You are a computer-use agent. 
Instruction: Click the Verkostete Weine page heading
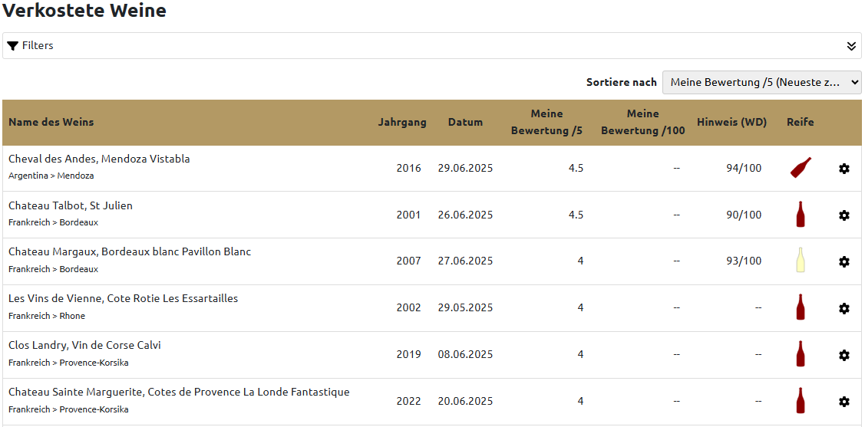(84, 10)
